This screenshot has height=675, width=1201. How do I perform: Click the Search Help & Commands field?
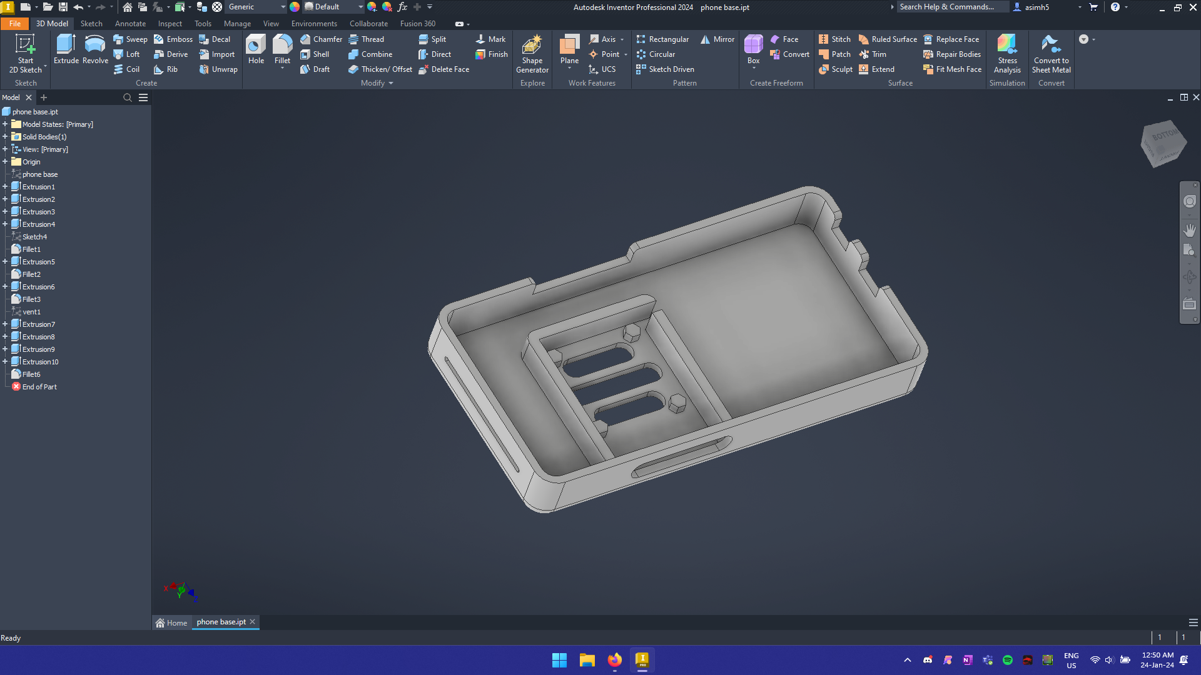952,7
